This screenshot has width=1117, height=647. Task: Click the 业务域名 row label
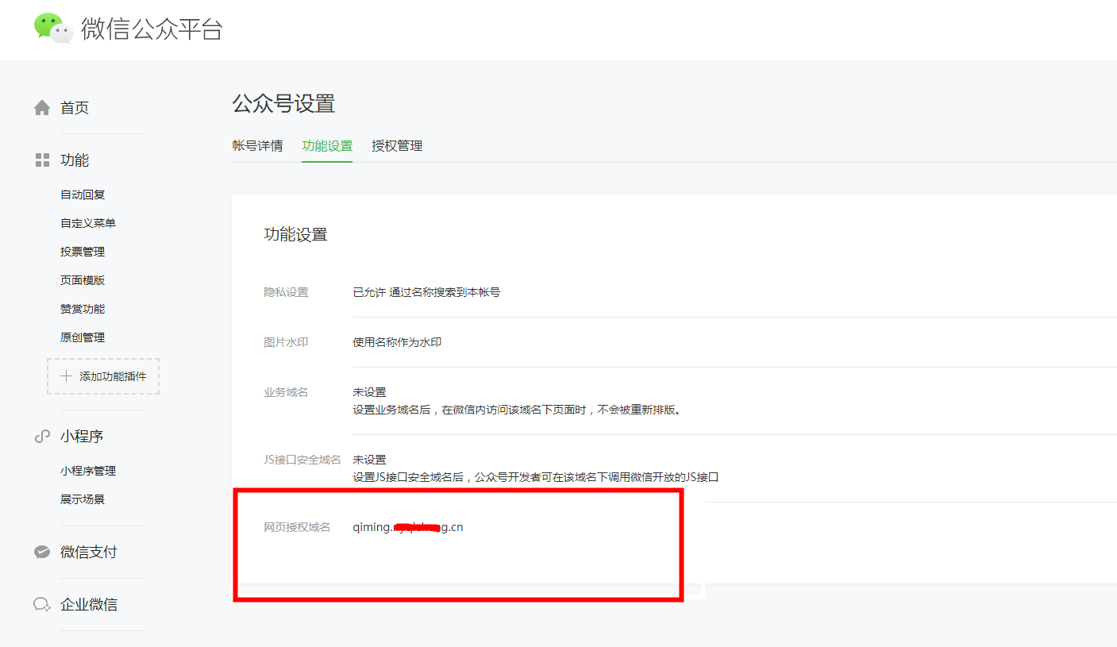coord(286,392)
